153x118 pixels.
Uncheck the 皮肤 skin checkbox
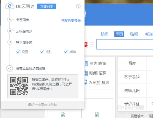(42, 52)
